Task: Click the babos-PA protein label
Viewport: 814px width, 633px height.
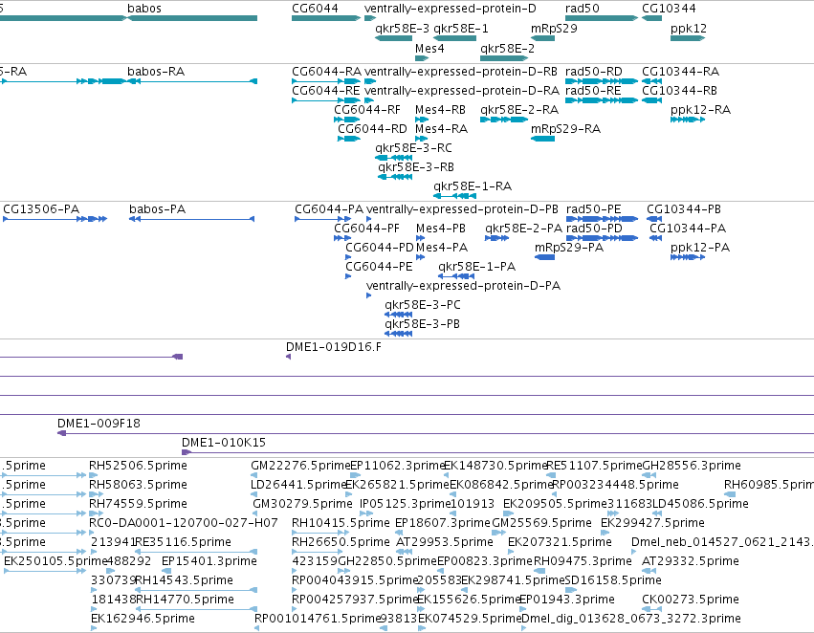Action: [x=157, y=209]
